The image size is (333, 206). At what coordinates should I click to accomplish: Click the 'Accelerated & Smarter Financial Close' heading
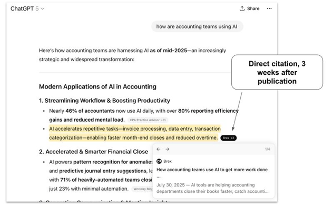click(94, 152)
